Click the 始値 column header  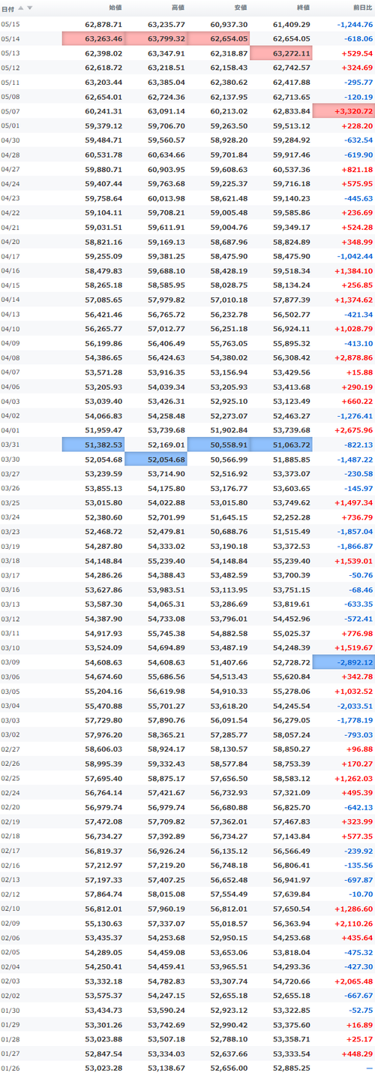[x=115, y=8]
